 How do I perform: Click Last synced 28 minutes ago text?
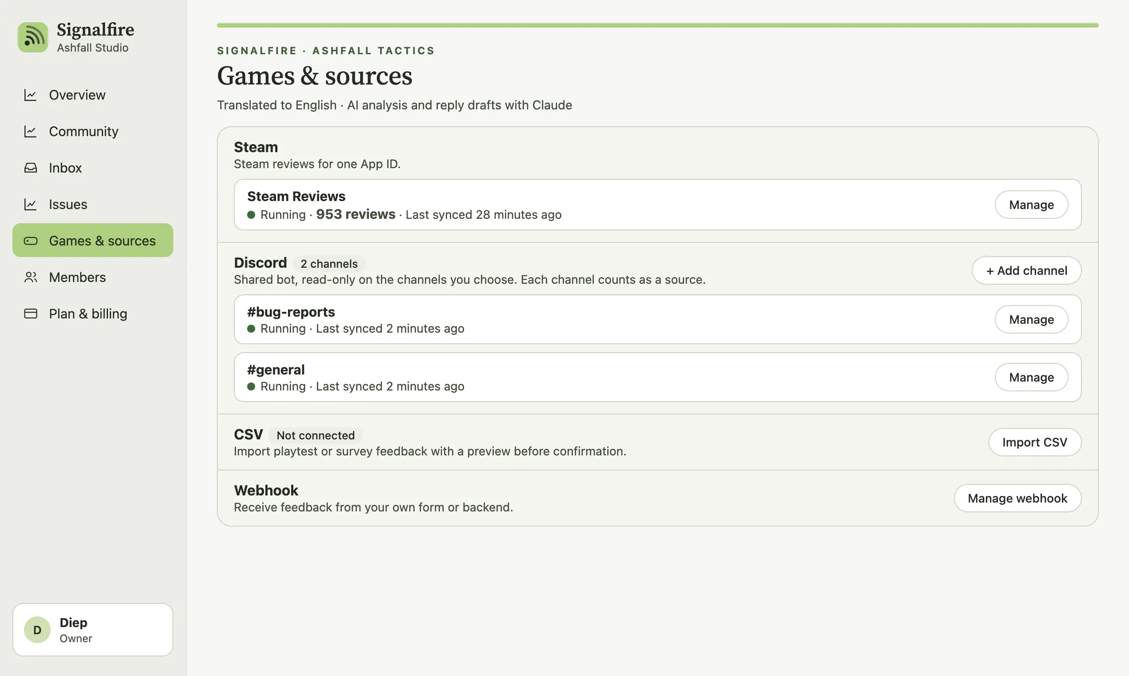tap(484, 214)
